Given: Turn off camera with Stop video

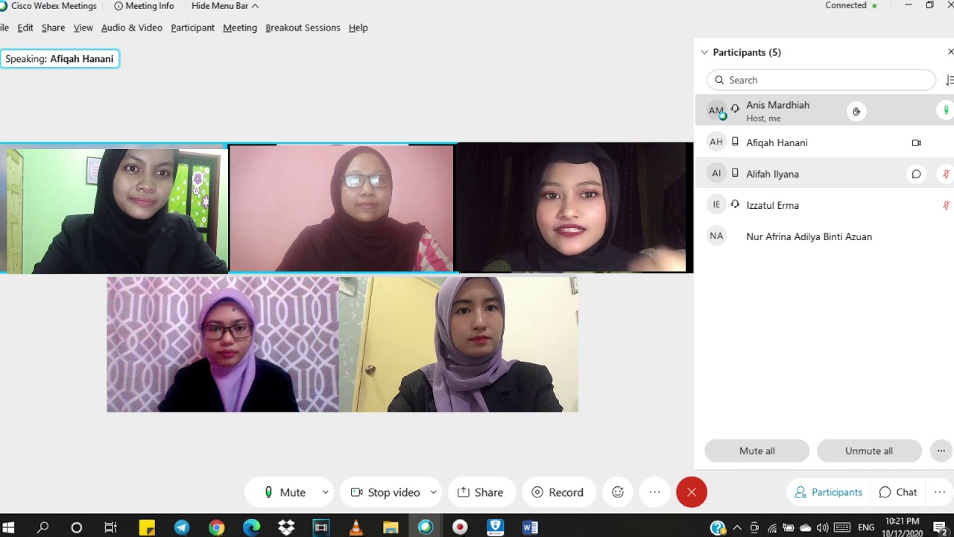Looking at the screenshot, I should [386, 492].
